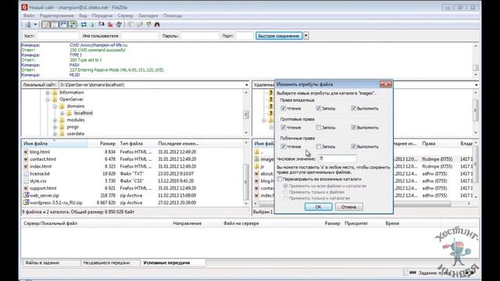
Task: Uncheck owner Чтение permission checkbox
Action: (x=283, y=108)
